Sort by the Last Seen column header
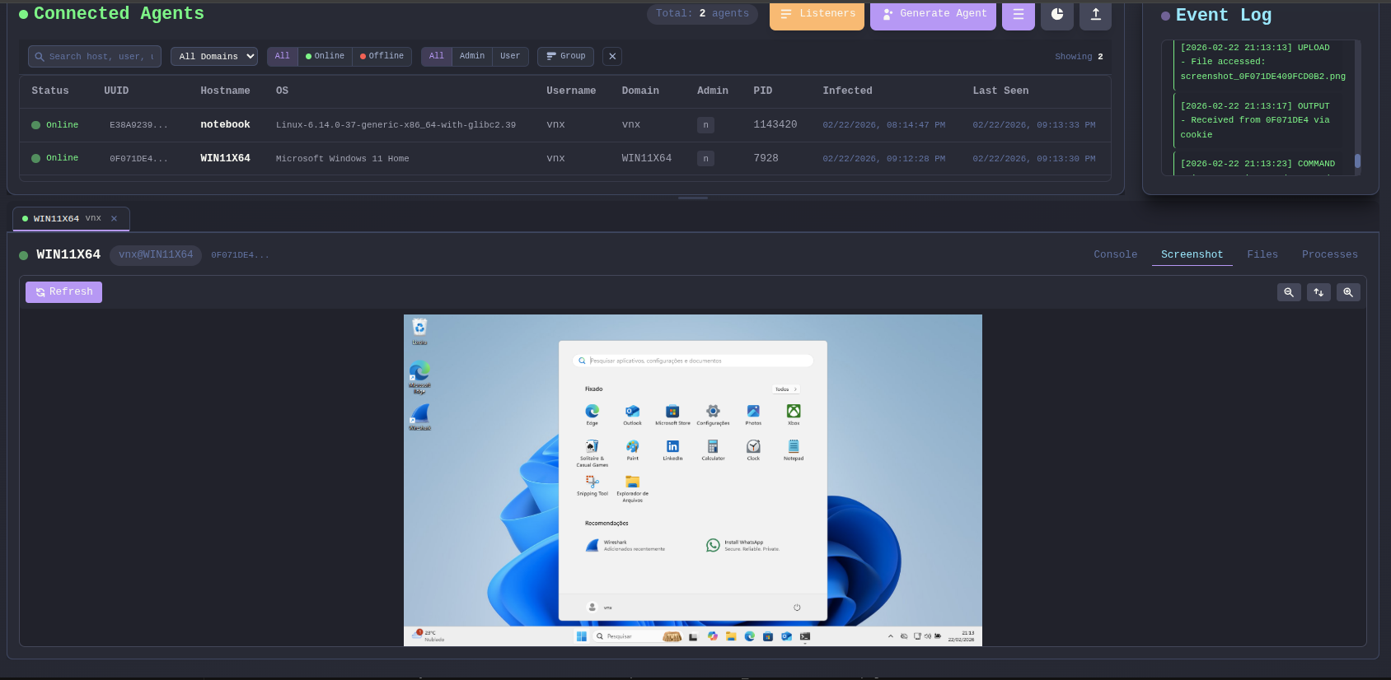This screenshot has width=1391, height=680. point(1000,91)
